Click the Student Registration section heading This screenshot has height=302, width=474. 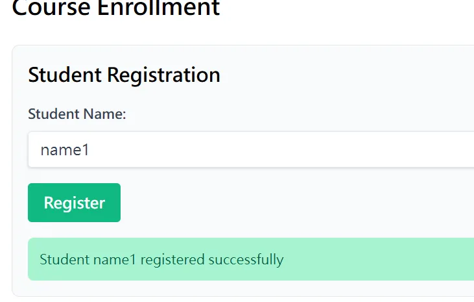(124, 75)
